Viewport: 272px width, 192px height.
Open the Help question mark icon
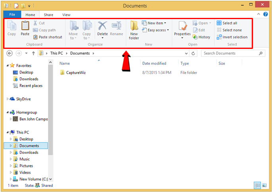[x=265, y=14]
